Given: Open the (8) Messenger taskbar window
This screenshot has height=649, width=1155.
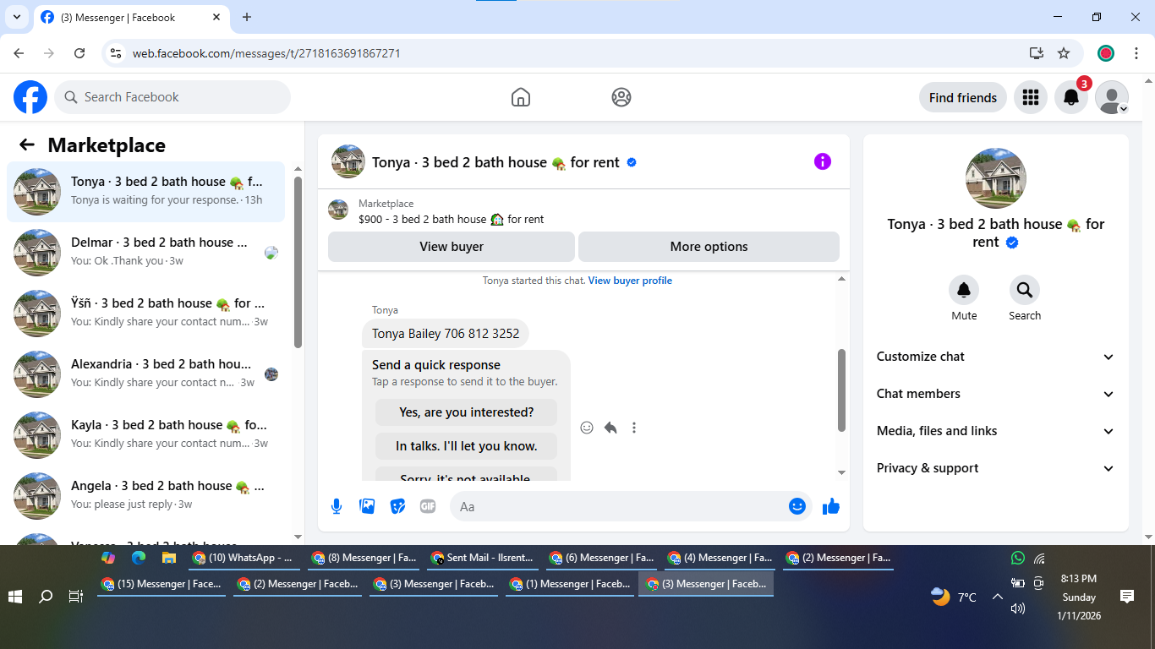Looking at the screenshot, I should 364,558.
